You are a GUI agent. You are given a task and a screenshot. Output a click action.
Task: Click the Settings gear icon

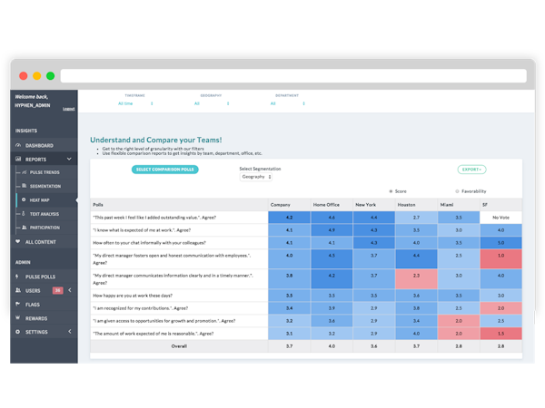(18, 332)
